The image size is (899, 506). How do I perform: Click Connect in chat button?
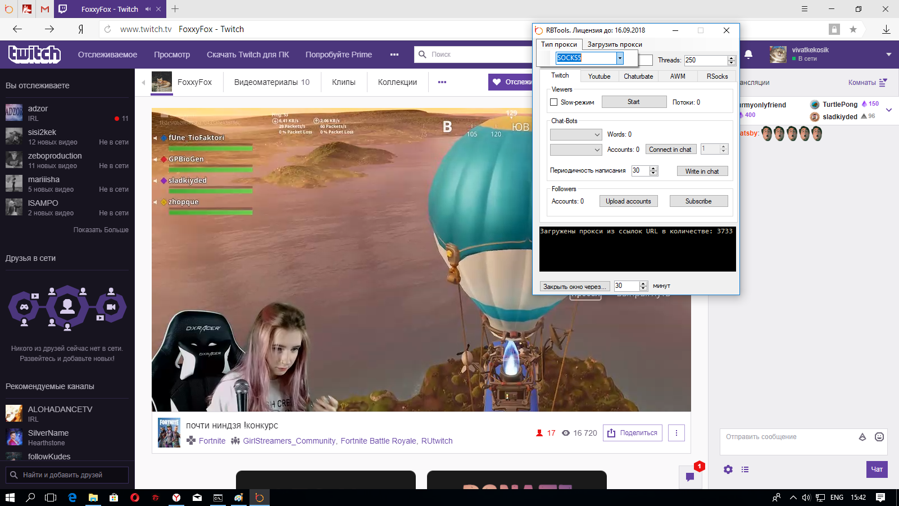click(x=670, y=150)
